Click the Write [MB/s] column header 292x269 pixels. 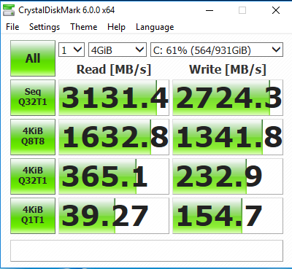pos(228,69)
